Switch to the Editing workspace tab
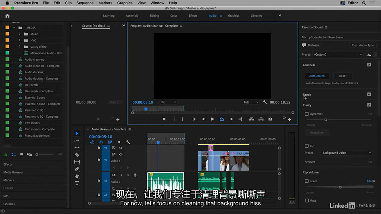This screenshot has width=381, height=214. pyautogui.click(x=154, y=15)
